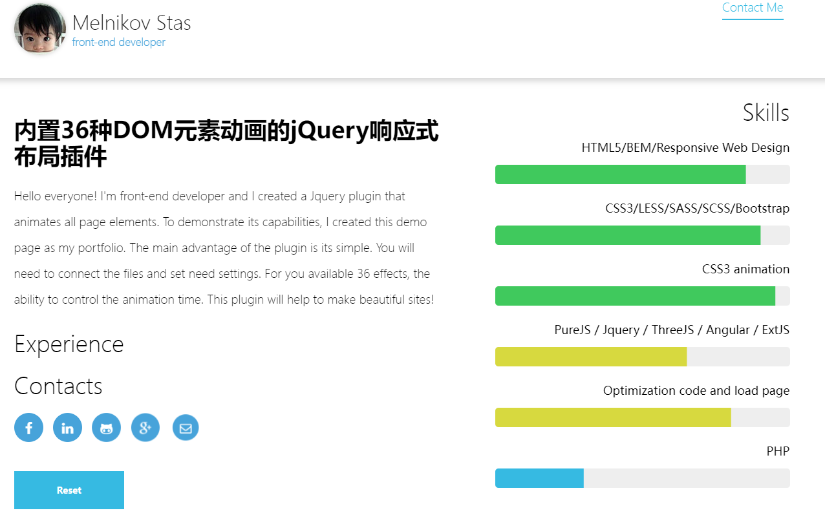Click the CSS3 animation progress bar
Viewport: 825px width, 526px height.
tap(643, 296)
